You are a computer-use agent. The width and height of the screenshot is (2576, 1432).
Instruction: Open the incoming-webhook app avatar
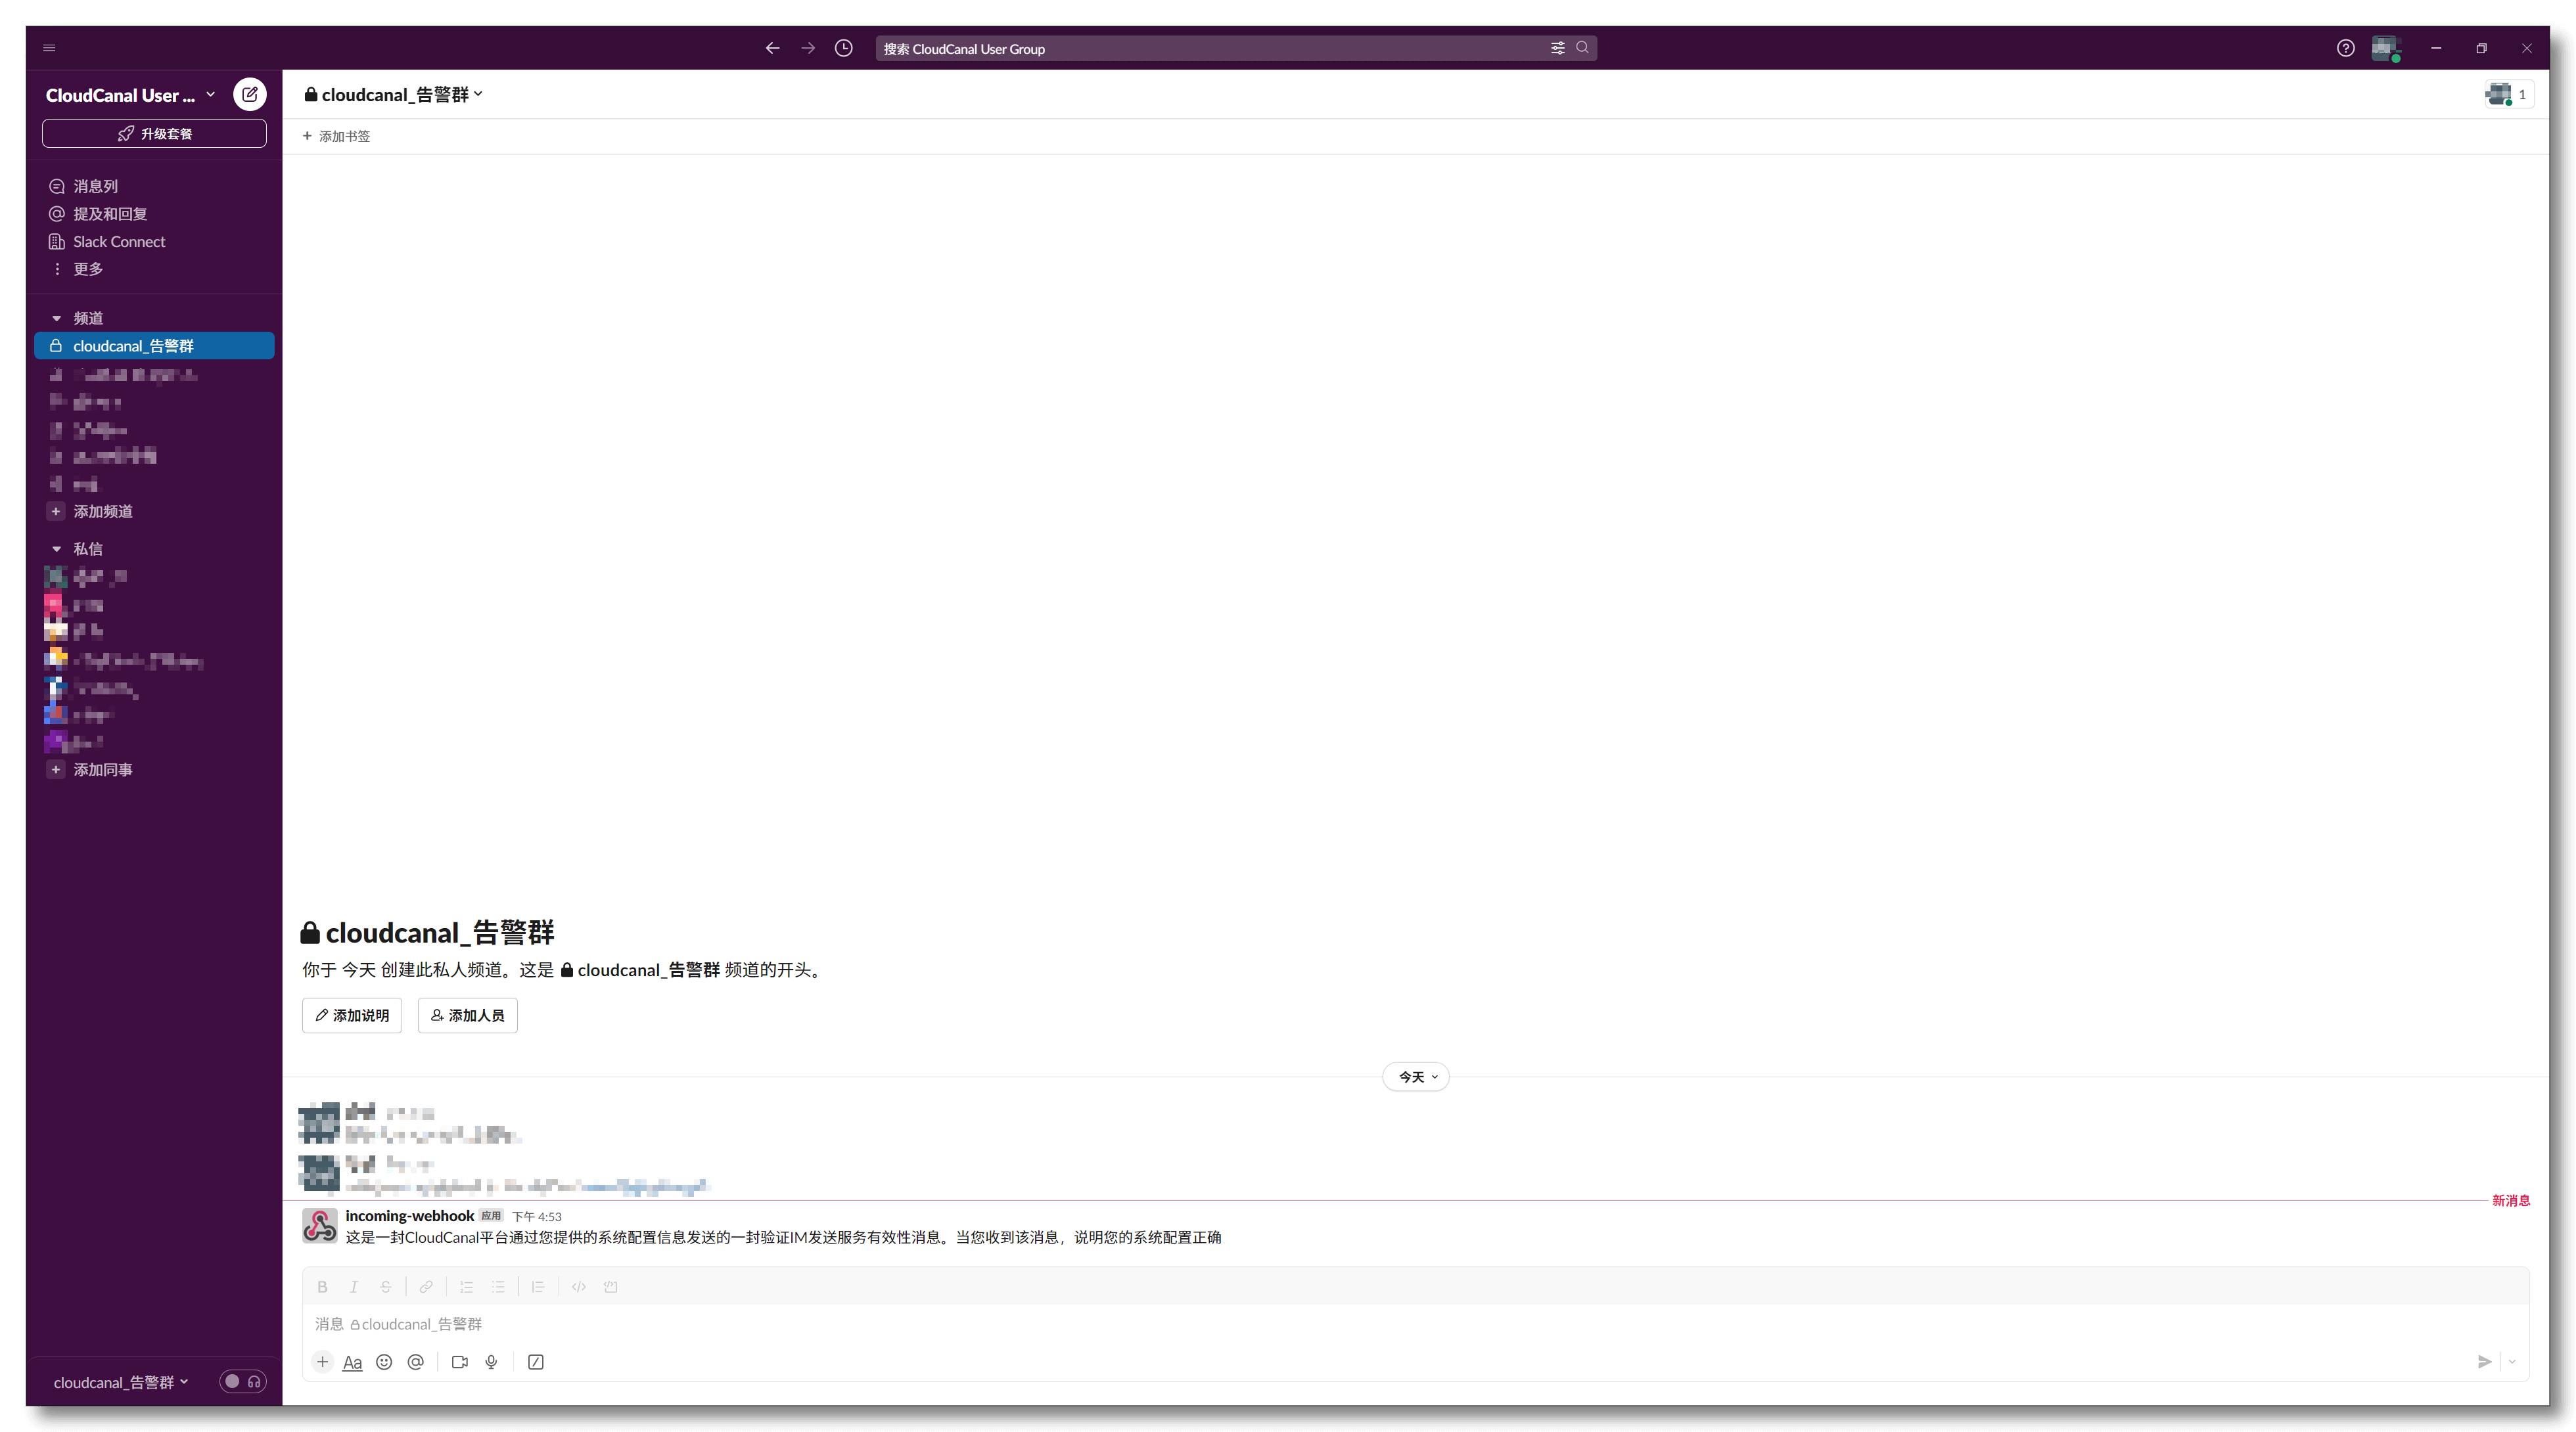[320, 1225]
